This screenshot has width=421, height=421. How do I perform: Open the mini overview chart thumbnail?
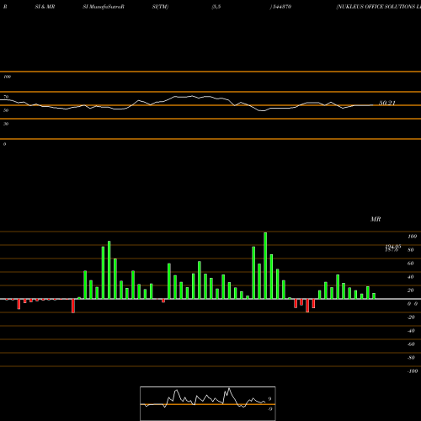tap(208, 403)
